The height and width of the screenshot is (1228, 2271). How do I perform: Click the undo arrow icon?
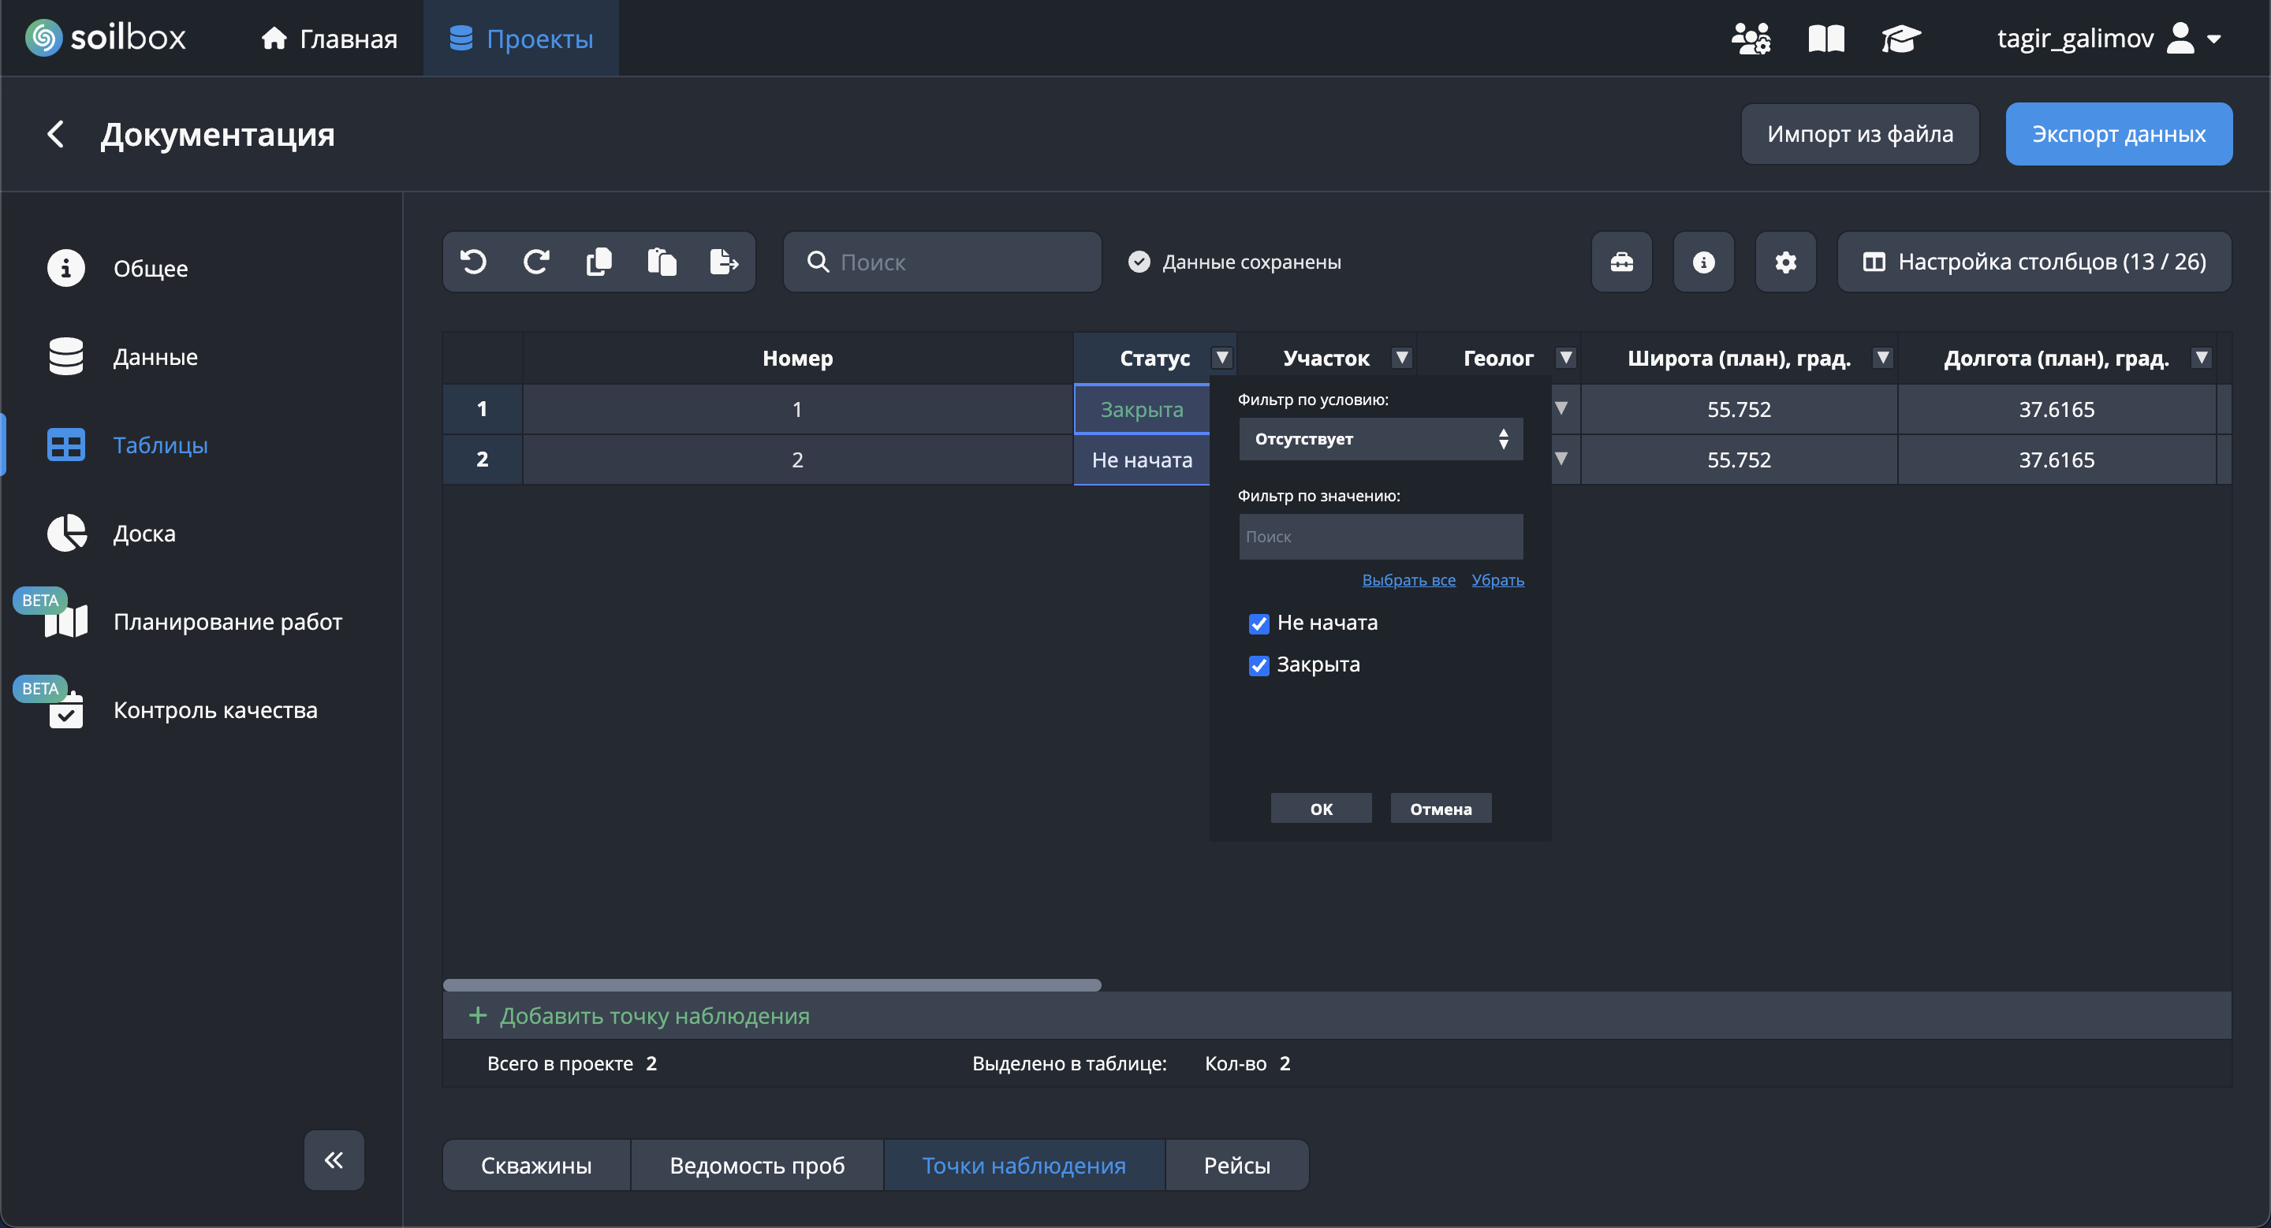tap(473, 262)
